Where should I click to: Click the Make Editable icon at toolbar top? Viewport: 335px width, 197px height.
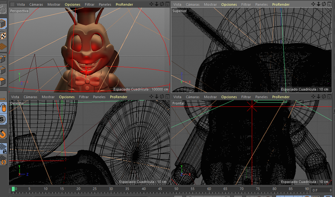coord(3,9)
